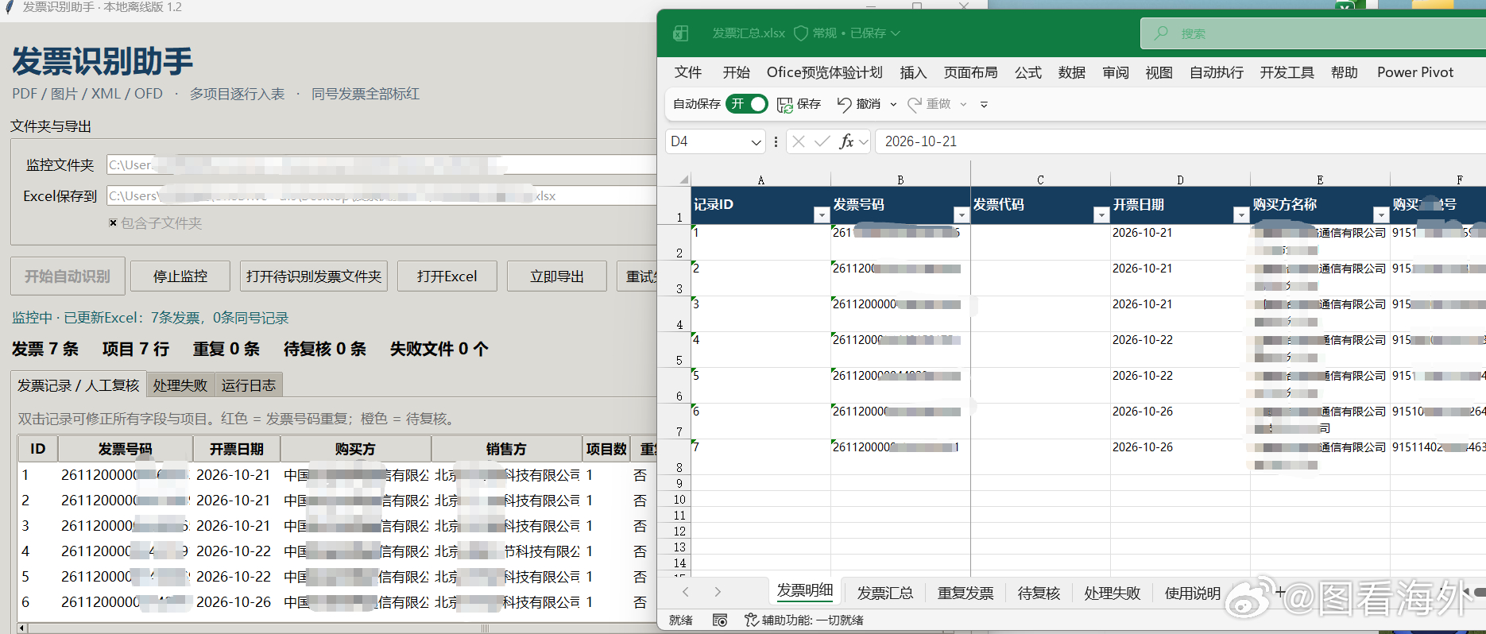Viewport: 1486px width, 634px height.
Task: Switch to the 重复发票 sheet tab
Action: pos(966,593)
